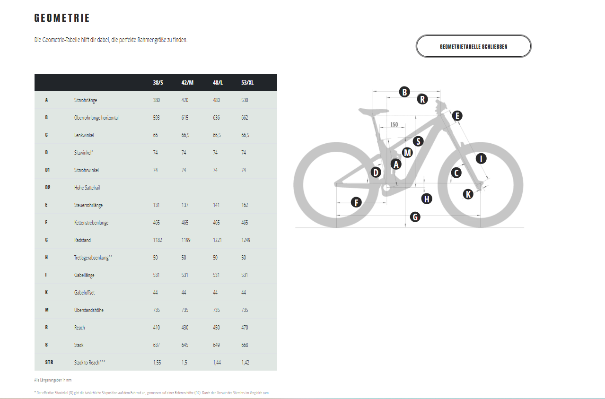This screenshot has width=605, height=399.
Task: Click the H bottom bracket drop marker
Action: point(427,199)
